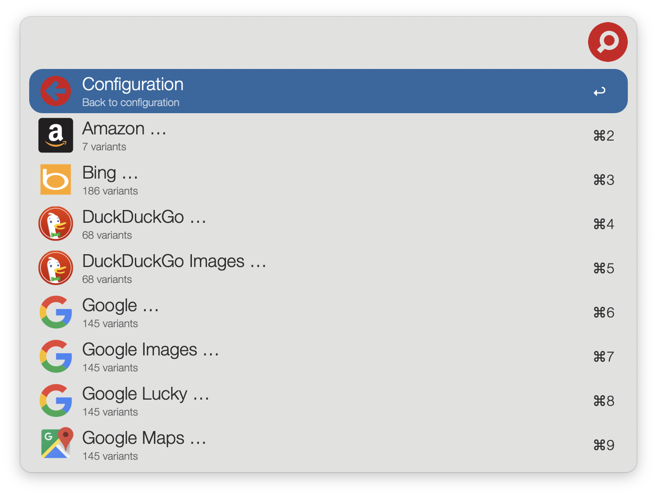This screenshot has height=496, width=657.
Task: Click the ⌘6 shortcut label
Action: tap(604, 313)
